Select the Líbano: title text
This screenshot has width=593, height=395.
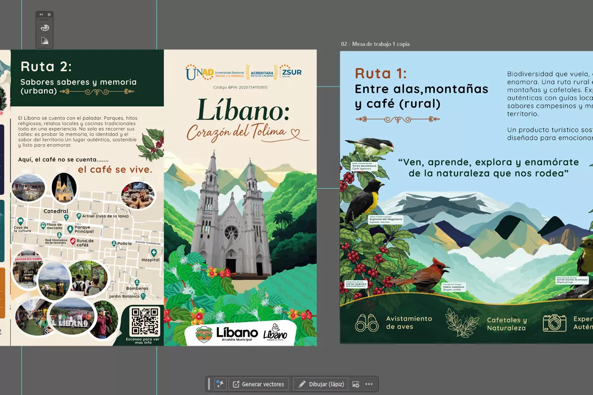coord(243,109)
